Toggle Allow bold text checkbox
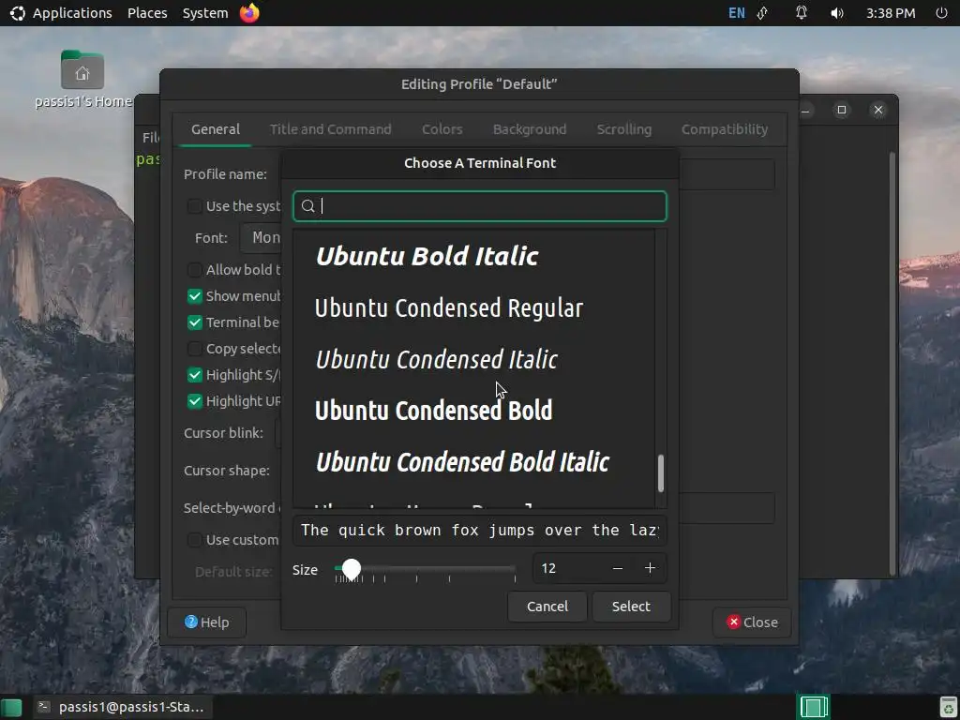 (195, 270)
